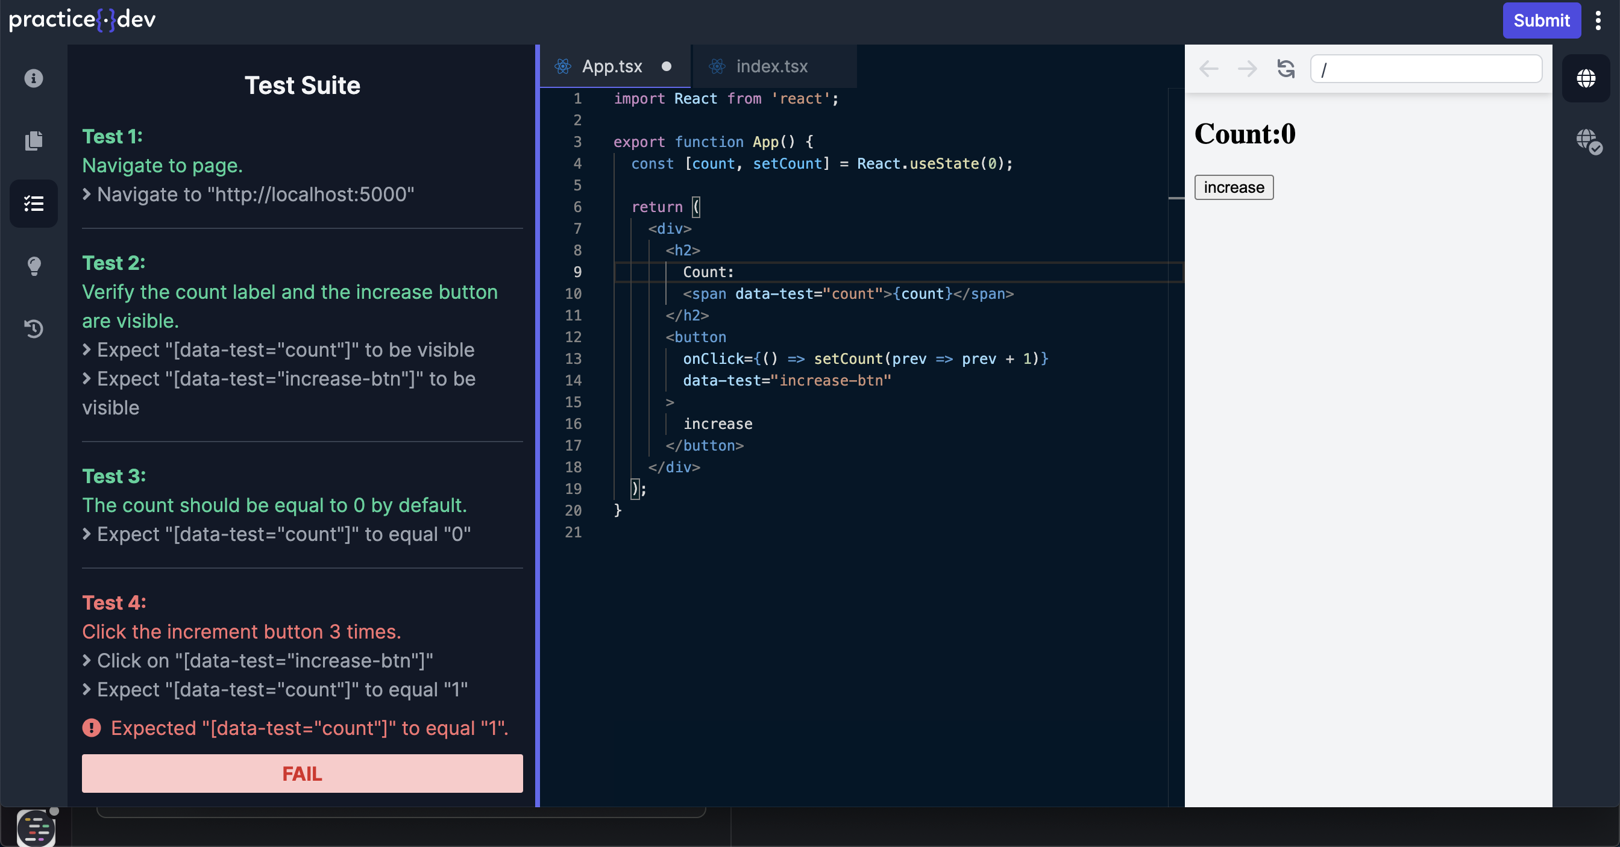Click the React icon on App.tsx tab

pos(563,66)
